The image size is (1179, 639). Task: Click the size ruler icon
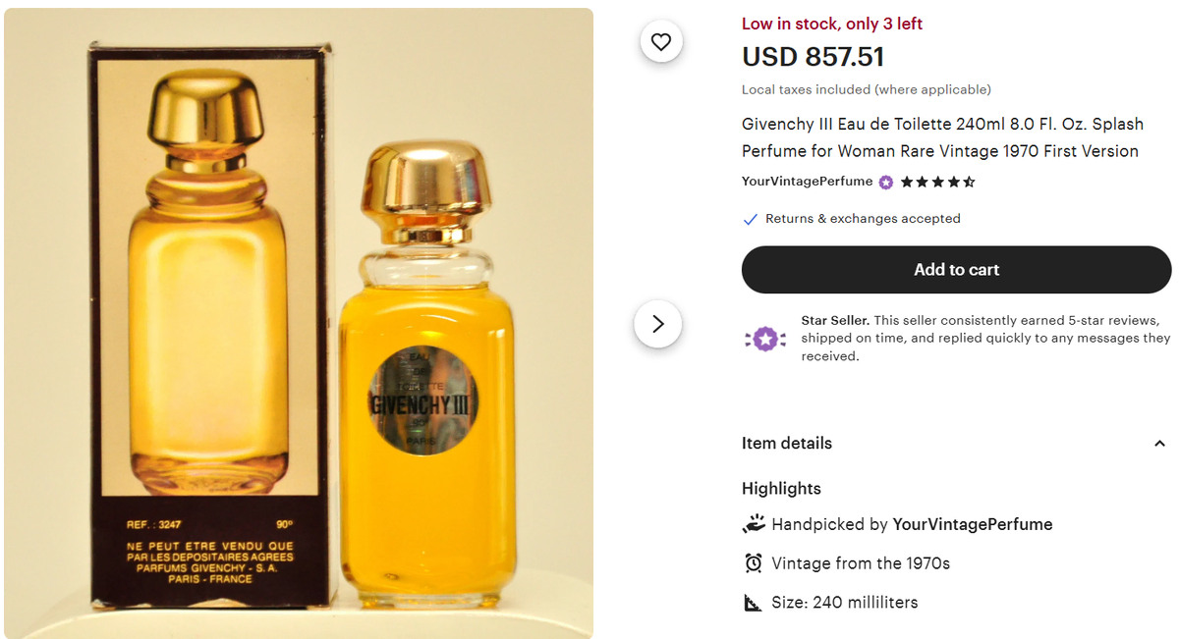753,603
